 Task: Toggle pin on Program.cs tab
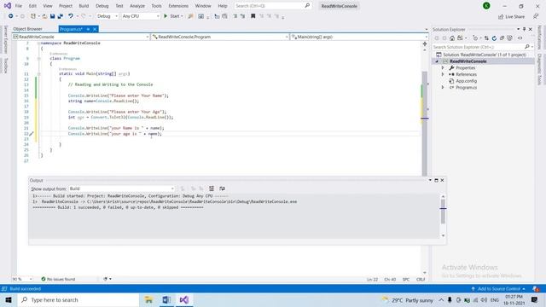[88, 29]
